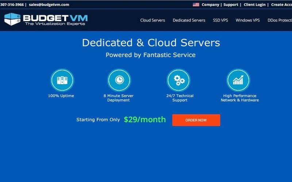Click the 307-316-3966 phone number
The width and height of the screenshot is (292, 182).
pyautogui.click(x=12, y=5)
